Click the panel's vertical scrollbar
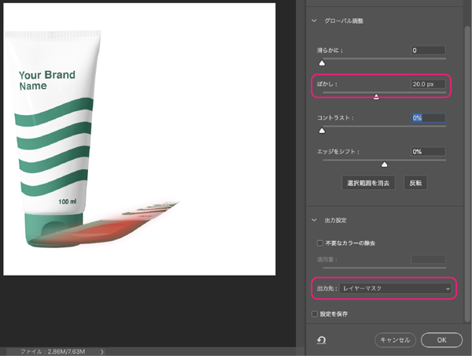The image size is (472, 356). [x=467, y=174]
